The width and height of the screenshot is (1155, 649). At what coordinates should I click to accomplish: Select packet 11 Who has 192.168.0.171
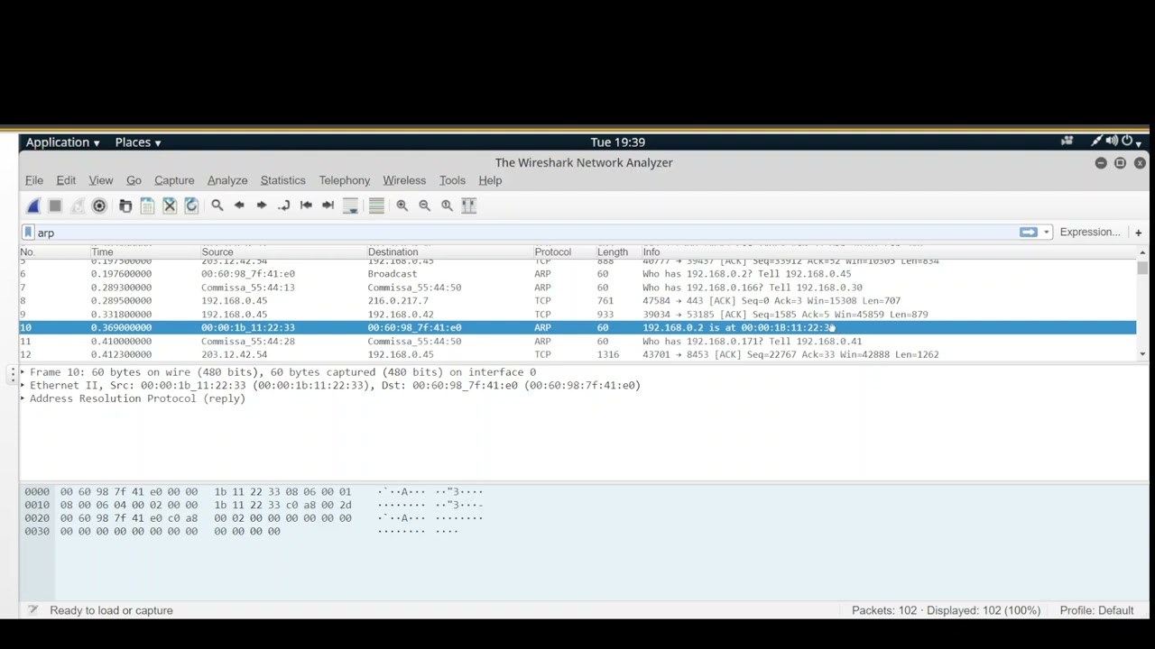577,342
